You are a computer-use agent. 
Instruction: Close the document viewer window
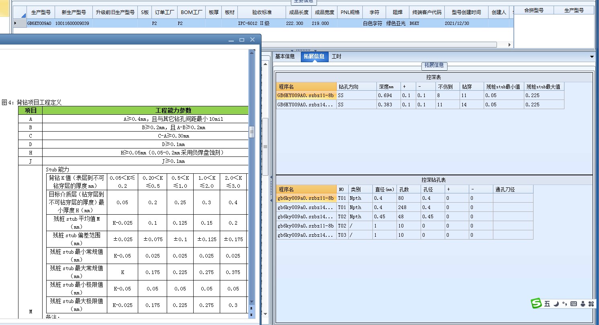pos(252,39)
